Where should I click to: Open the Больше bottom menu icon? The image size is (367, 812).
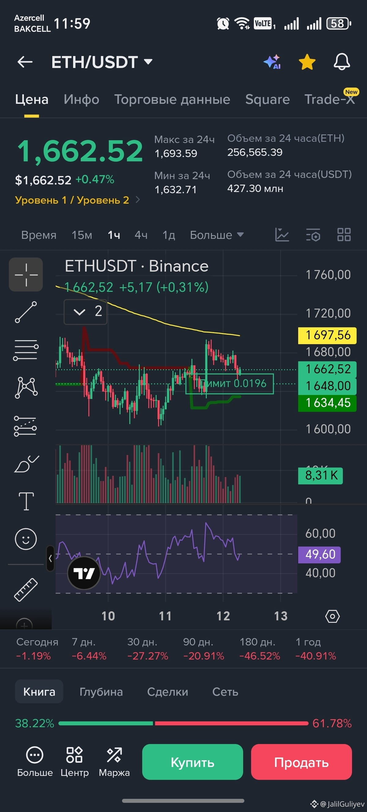pos(35,762)
